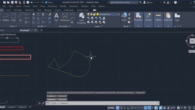Expand the Annotation panel

(64, 26)
